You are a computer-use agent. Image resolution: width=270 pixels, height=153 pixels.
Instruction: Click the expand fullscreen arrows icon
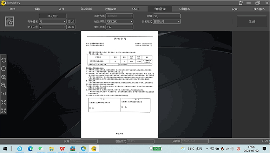click(x=4, y=111)
